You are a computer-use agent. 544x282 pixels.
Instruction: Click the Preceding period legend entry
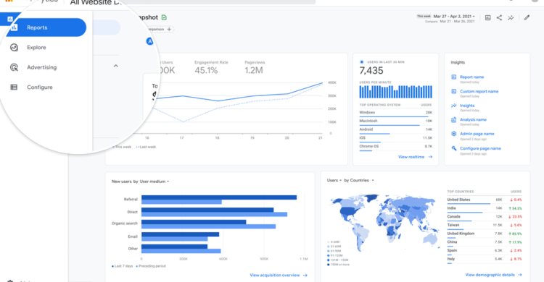(x=151, y=266)
